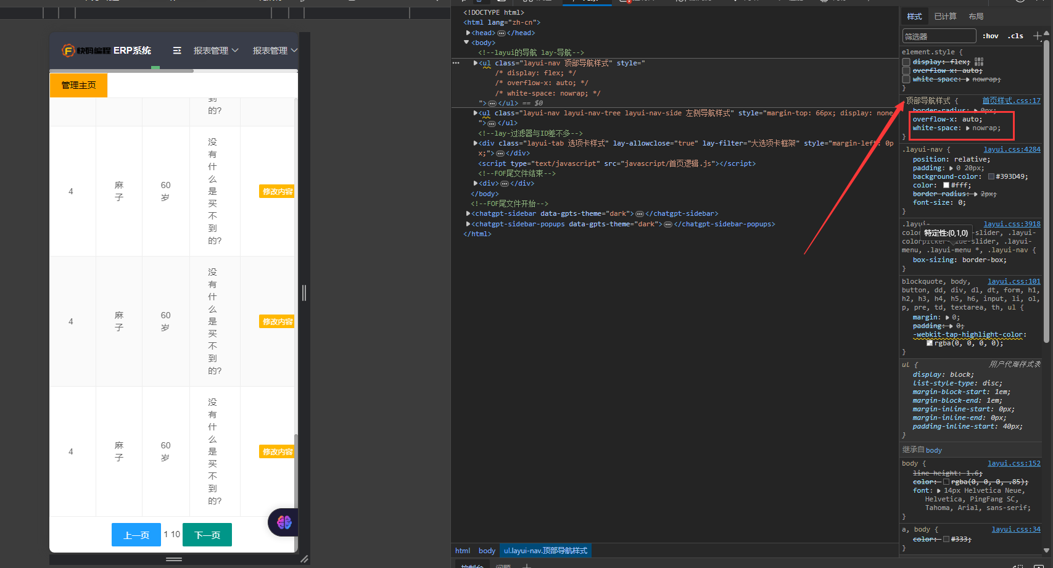Viewport: 1053px width, 568px height.
Task: Click the position: relative declaration
Action: pos(952,159)
